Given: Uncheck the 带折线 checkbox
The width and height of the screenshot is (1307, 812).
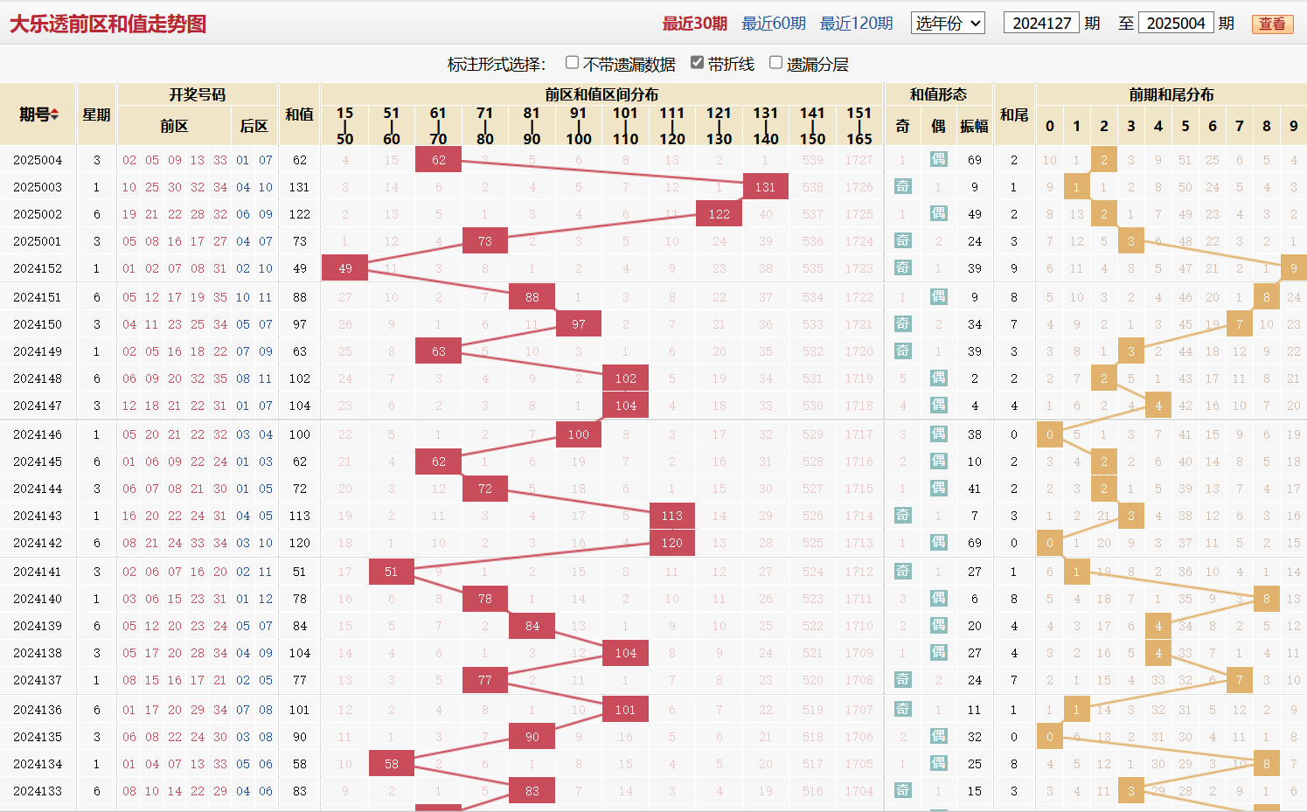Looking at the screenshot, I should (x=697, y=63).
